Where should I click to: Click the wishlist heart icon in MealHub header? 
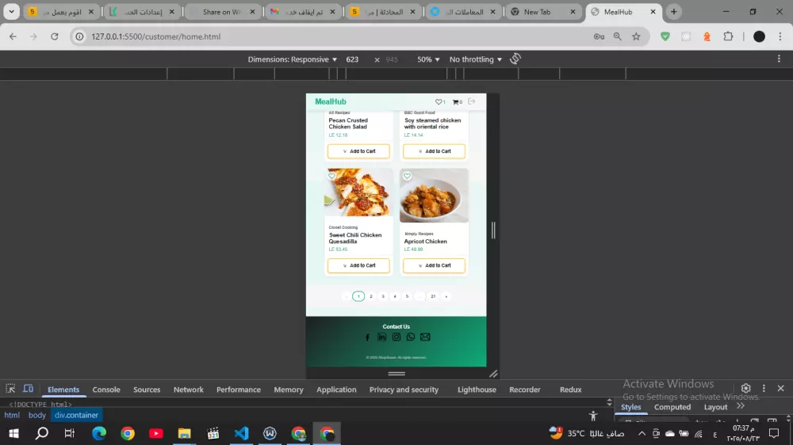click(439, 101)
